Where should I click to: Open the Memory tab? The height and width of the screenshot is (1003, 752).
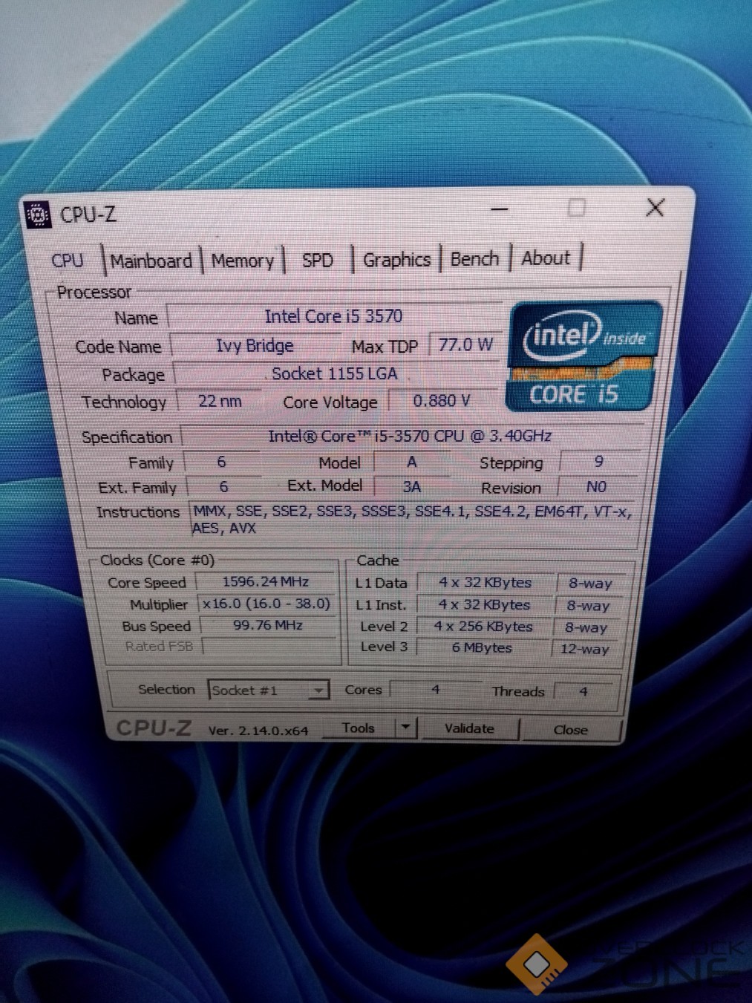click(x=243, y=261)
